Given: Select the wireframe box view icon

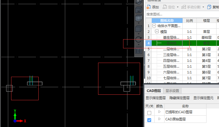Looking at the screenshot, I should tap(139, 18).
